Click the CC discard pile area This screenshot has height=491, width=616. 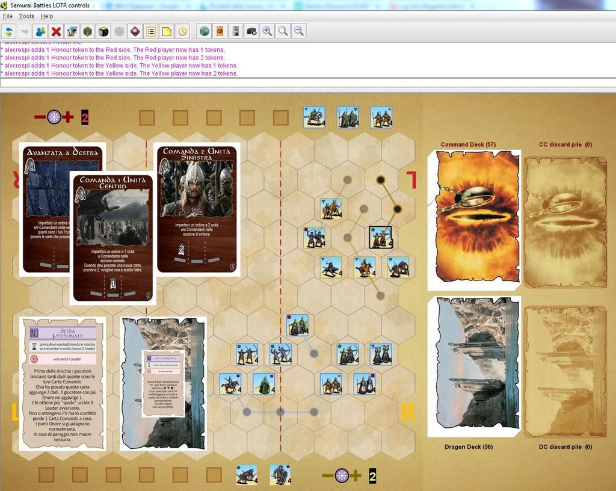pos(565,222)
